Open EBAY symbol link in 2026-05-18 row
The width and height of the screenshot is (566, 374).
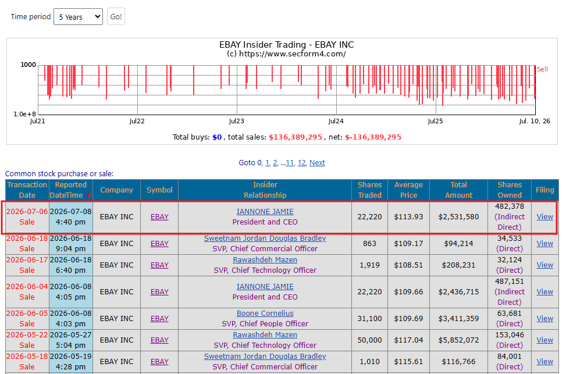pos(159,361)
